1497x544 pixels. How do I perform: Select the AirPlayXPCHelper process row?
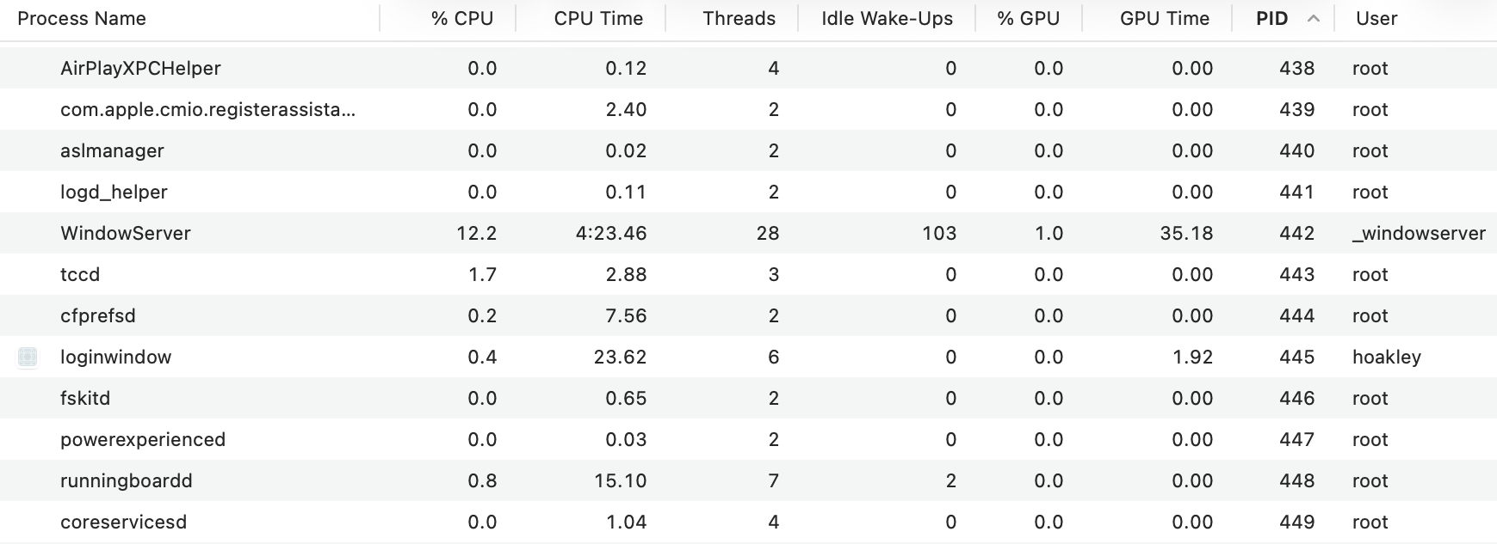tap(140, 69)
